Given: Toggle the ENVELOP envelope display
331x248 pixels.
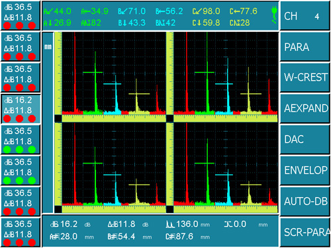Looking at the screenshot, I should tap(305, 171).
